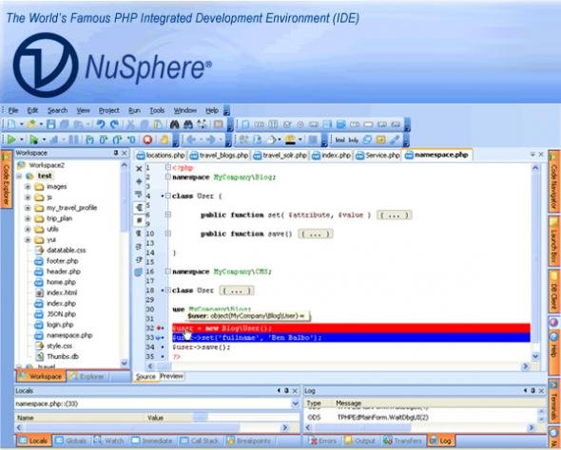This screenshot has height=450, width=561.
Task: Open the Tools menu
Action: 157,110
